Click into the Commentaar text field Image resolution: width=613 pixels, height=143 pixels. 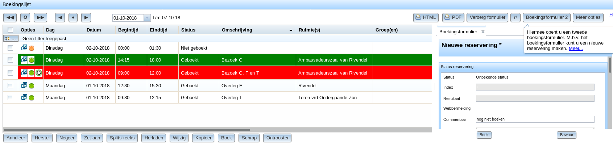point(535,119)
